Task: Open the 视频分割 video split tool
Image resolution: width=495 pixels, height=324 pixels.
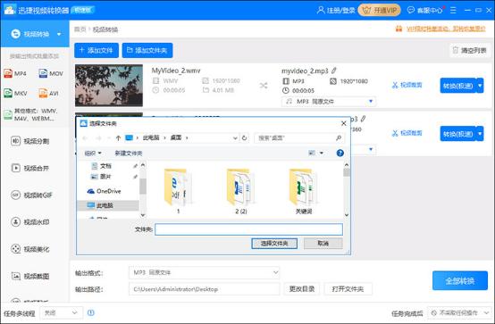Action: [30, 141]
